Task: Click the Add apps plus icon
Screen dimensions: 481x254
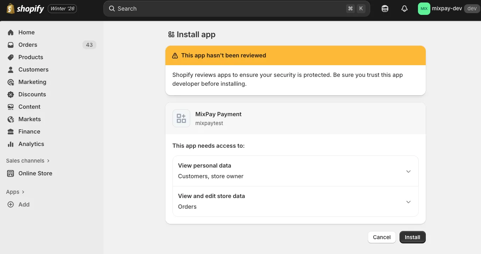Action: coord(11,204)
